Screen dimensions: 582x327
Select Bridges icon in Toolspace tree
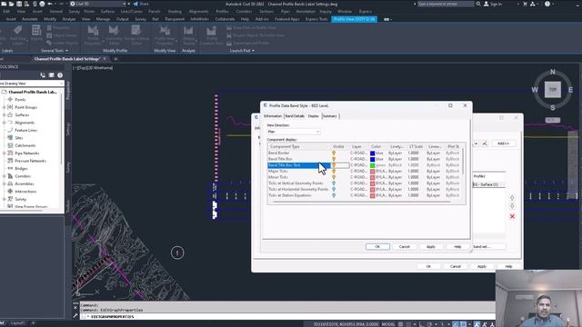pyautogui.click(x=10, y=168)
